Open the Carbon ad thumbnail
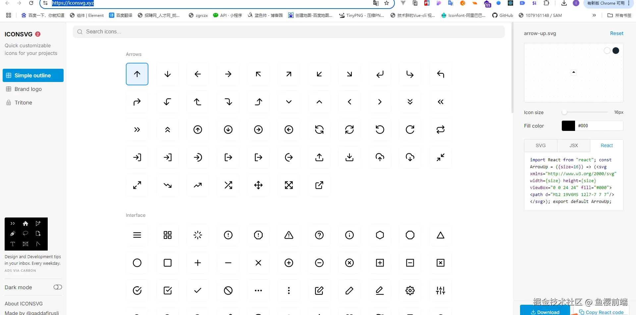The image size is (636, 315). 26,234
